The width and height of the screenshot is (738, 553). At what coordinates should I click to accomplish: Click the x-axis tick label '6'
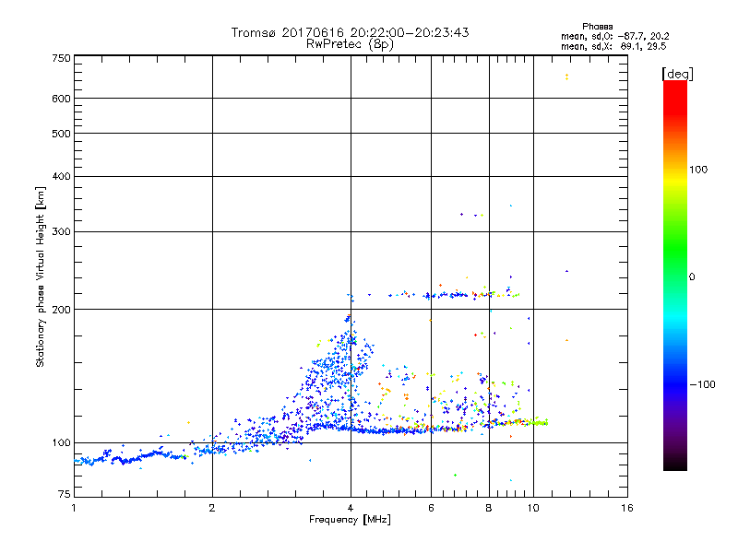[431, 509]
